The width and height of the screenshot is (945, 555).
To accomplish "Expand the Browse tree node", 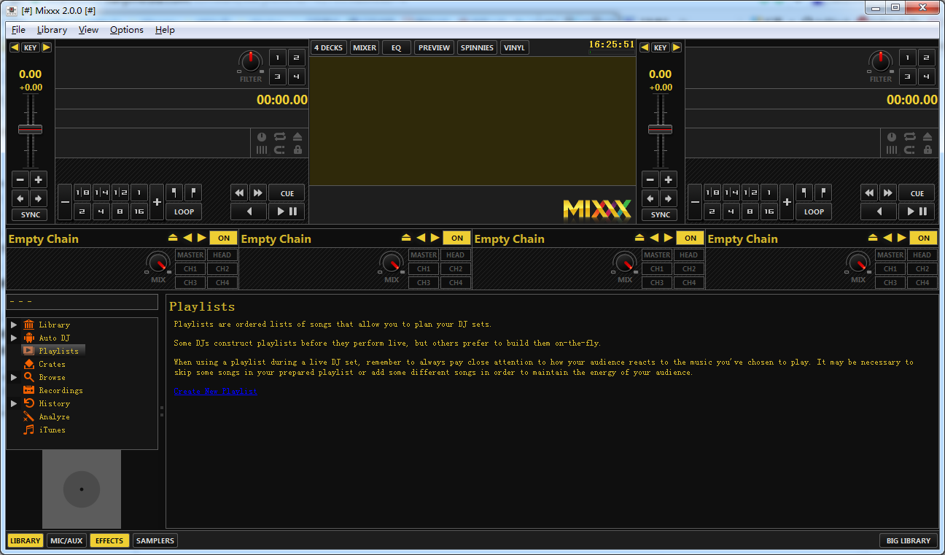I will coord(13,377).
